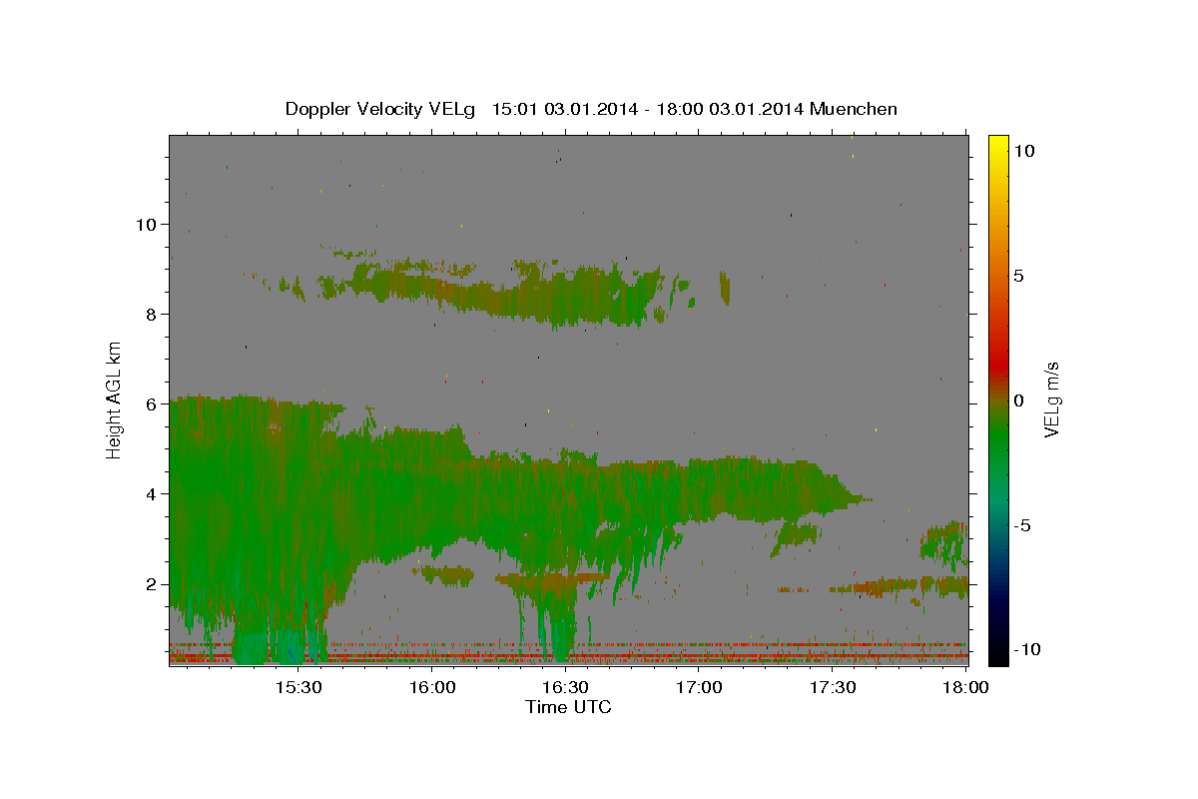Click the 'VELg m/s' colorbar label
Image resolution: width=1198 pixels, height=799 pixels.
pos(1051,399)
